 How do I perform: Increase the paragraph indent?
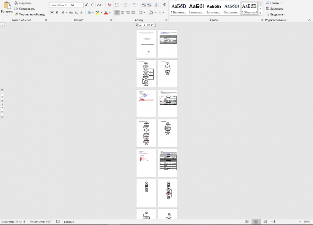(x=150, y=5)
